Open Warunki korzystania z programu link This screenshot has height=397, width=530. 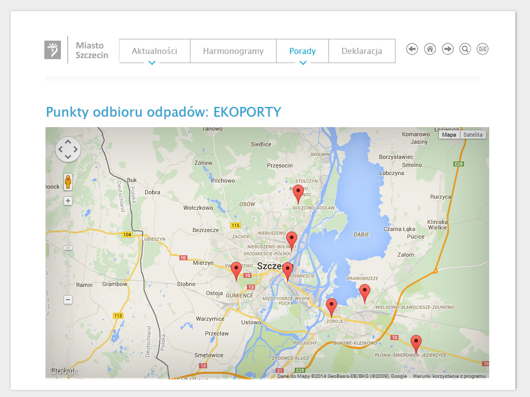(x=449, y=376)
